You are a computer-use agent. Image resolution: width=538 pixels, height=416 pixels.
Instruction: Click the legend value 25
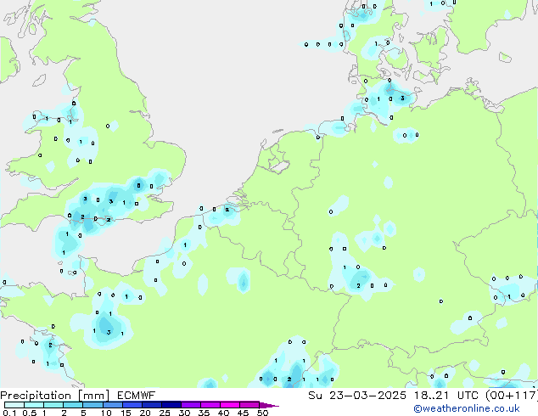point(164,413)
